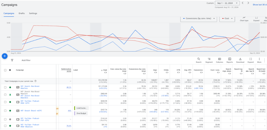The height and width of the screenshot is (130, 267).
Task: Open the 76.6% optimization score link
Action: coord(69,126)
